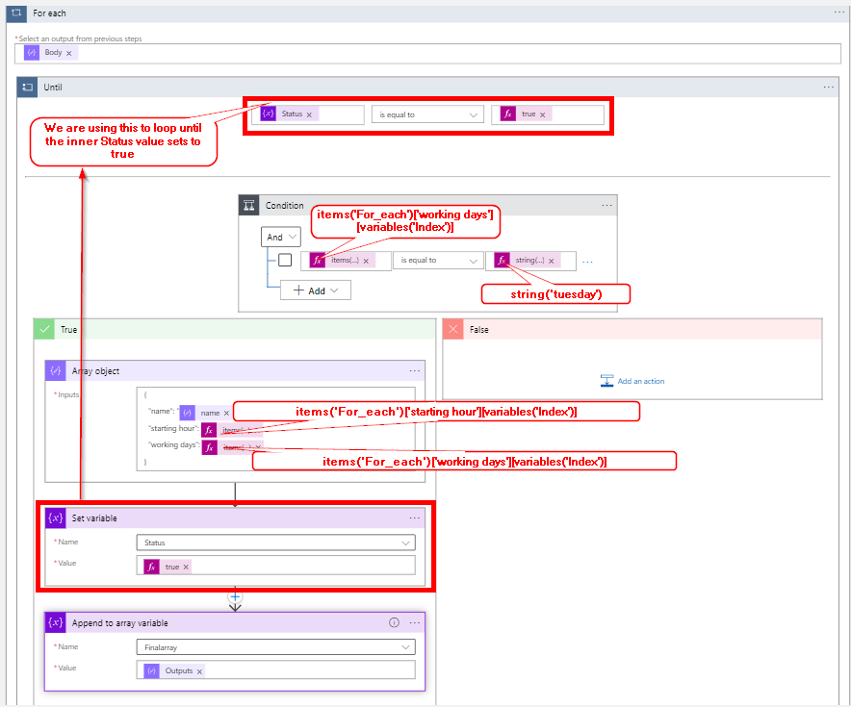Remove the Status token in Until condition
This screenshot has width=851, height=707.
[309, 114]
